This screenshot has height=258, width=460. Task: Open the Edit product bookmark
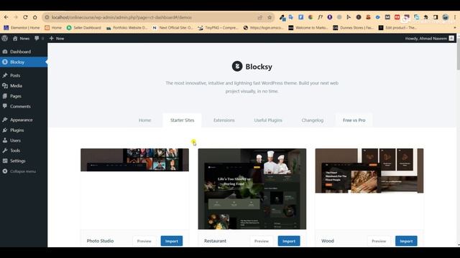point(397,27)
